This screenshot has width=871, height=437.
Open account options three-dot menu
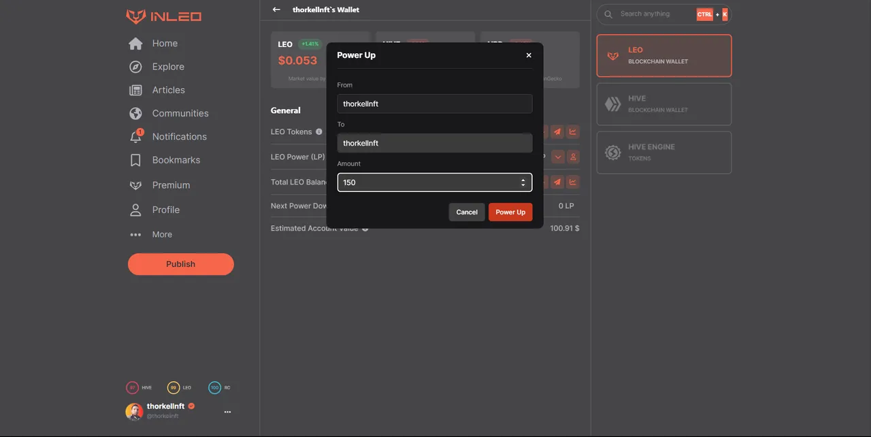227,412
